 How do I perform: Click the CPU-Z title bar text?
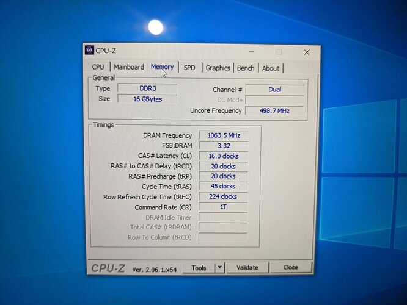click(x=106, y=51)
